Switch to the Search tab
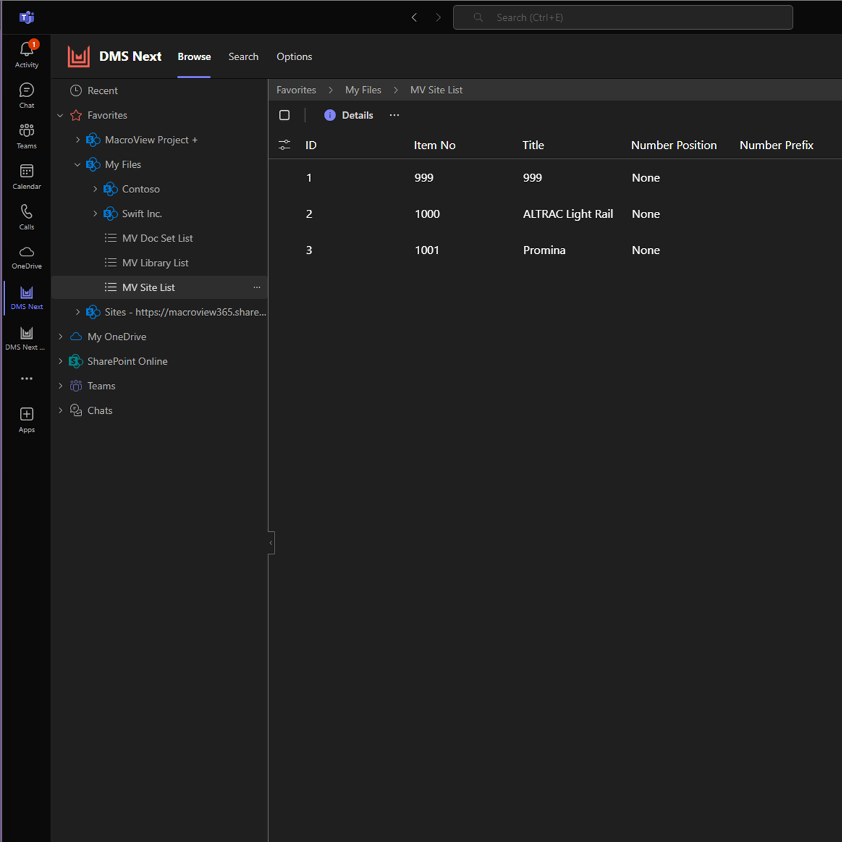 [x=244, y=56]
